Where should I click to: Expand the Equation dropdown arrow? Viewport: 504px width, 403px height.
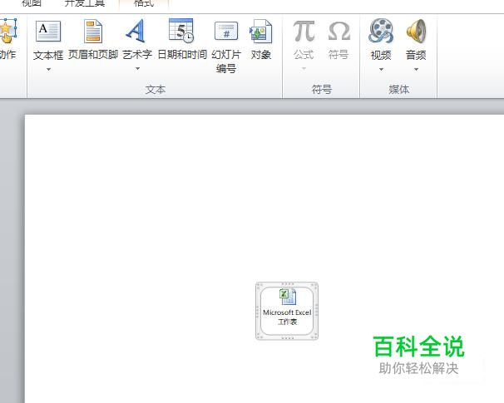(x=304, y=69)
